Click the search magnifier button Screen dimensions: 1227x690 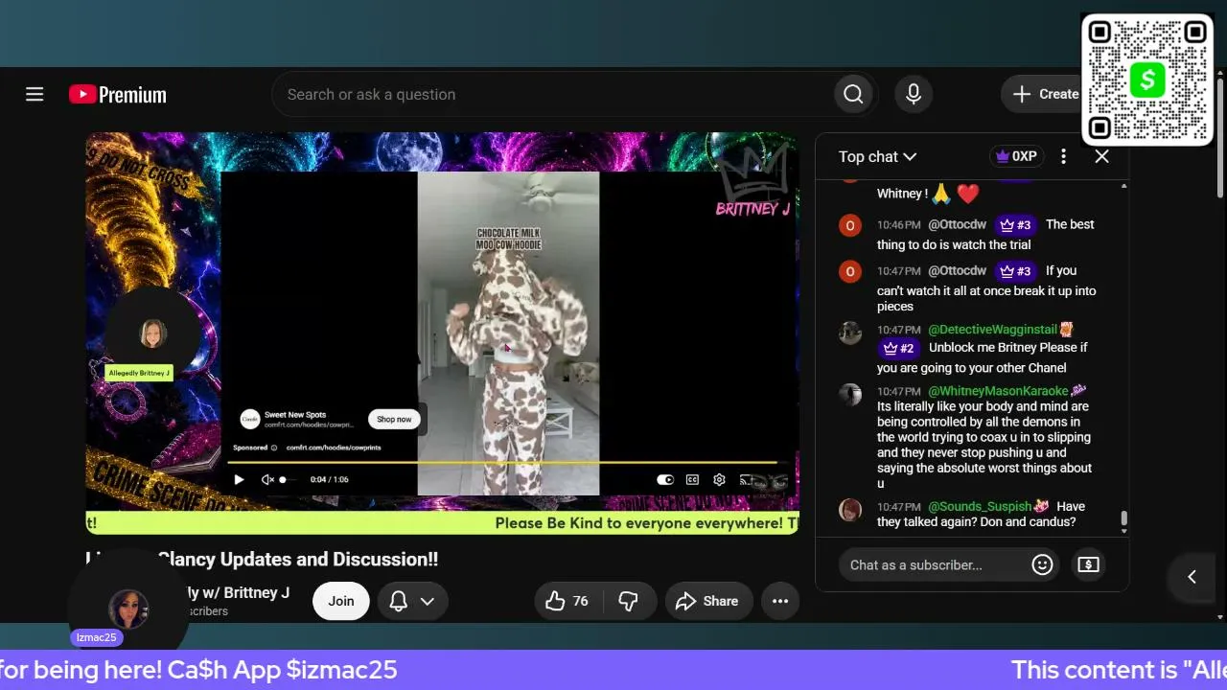click(x=853, y=94)
